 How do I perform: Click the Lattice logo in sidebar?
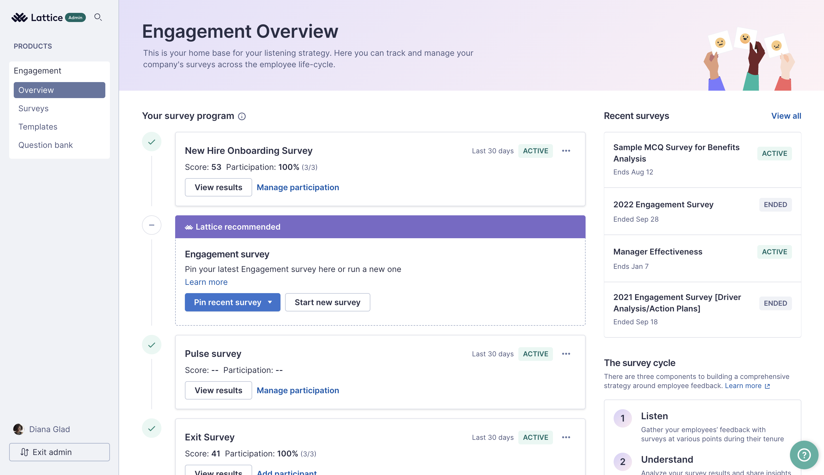tap(37, 17)
